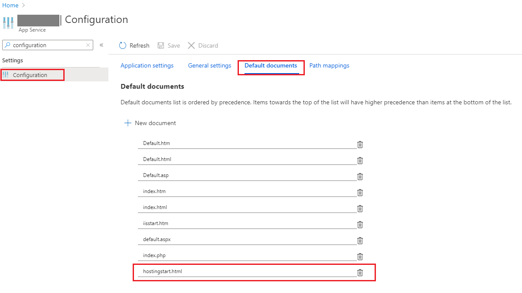Click the index.htm document text field
The height and width of the screenshot is (293, 522).
tap(247, 191)
